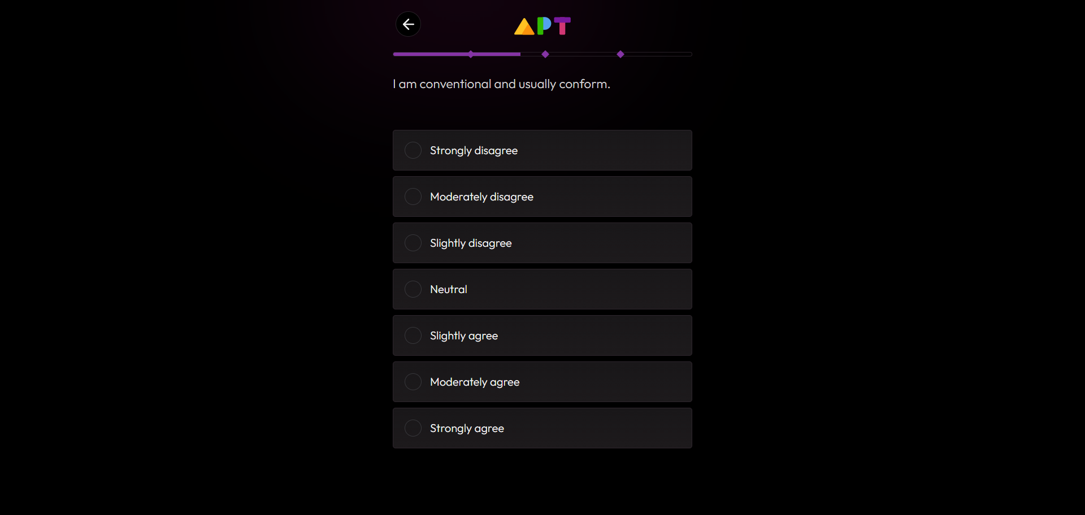This screenshot has width=1085, height=515.
Task: Click the "Strongly agree" answer text
Action: pyautogui.click(x=467, y=429)
